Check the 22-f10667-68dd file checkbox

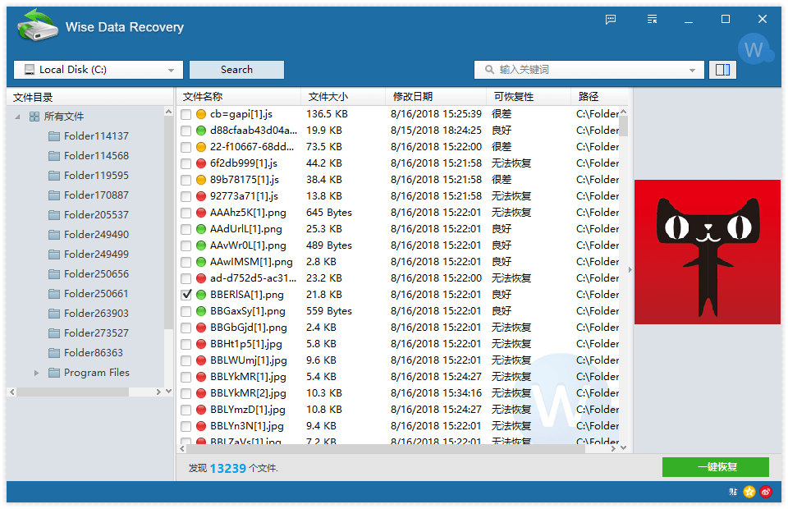click(x=186, y=147)
